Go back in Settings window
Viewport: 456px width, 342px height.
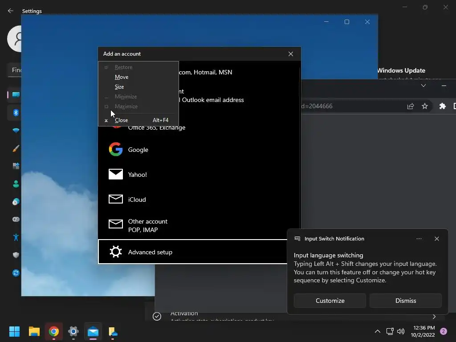tap(11, 11)
